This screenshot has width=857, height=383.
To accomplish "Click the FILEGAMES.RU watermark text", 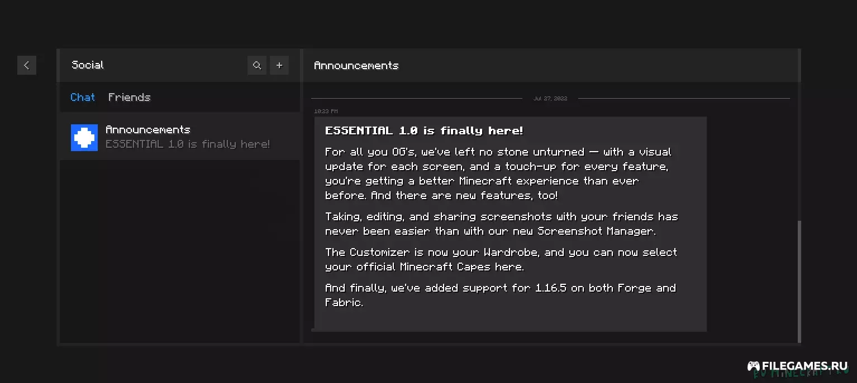I will [805, 366].
